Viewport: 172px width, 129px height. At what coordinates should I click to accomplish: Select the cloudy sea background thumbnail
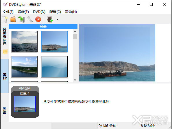coord(24,41)
